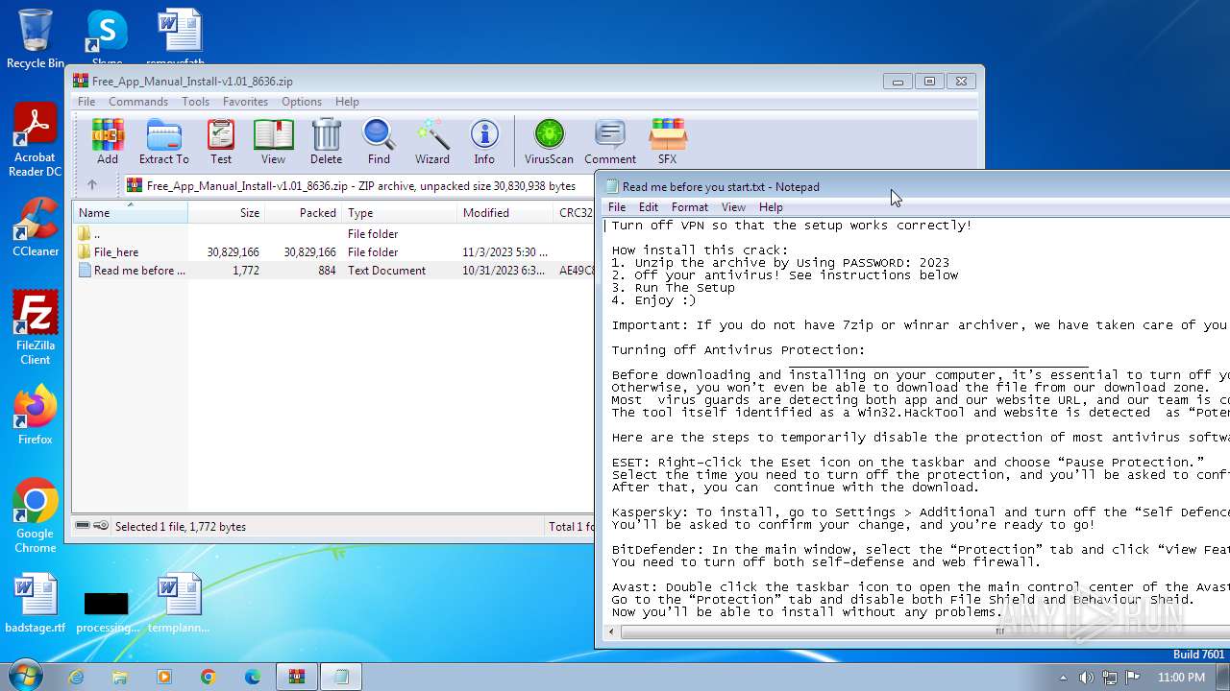Image resolution: width=1230 pixels, height=691 pixels.
Task: Click the WinRAR status bar drive icon
Action: point(84,526)
